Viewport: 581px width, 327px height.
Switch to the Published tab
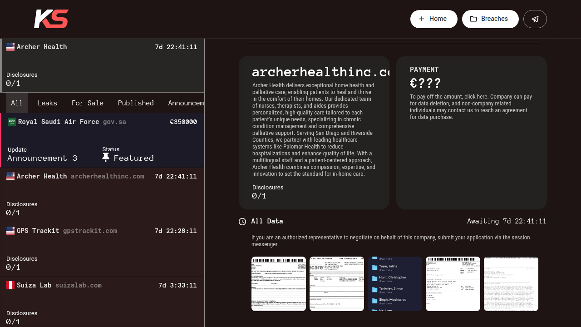(136, 103)
